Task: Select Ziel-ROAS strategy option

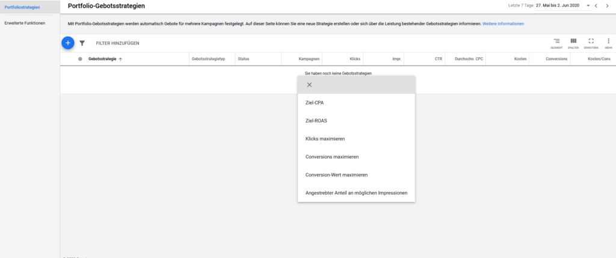Action: click(316, 120)
